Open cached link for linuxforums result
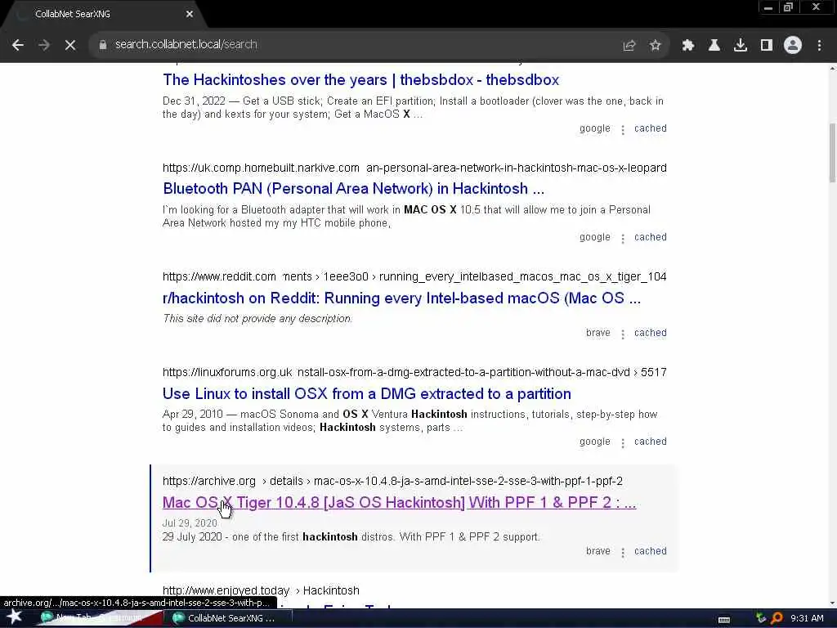The image size is (837, 628). click(650, 442)
